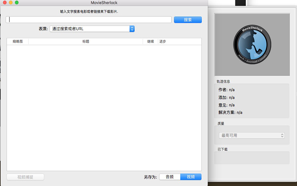Click the 添加: n/a info line
The image size is (297, 186).
point(226,97)
